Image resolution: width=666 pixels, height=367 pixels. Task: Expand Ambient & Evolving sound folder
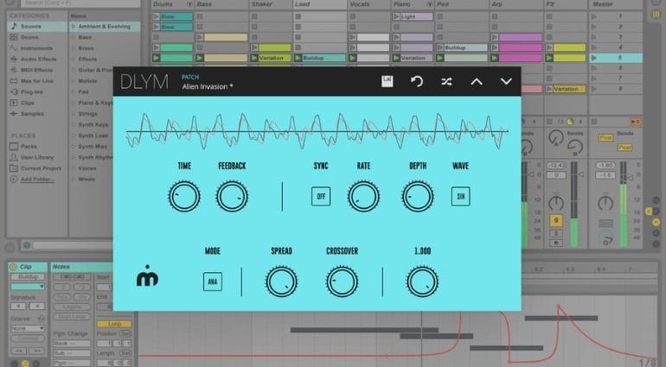(73, 26)
